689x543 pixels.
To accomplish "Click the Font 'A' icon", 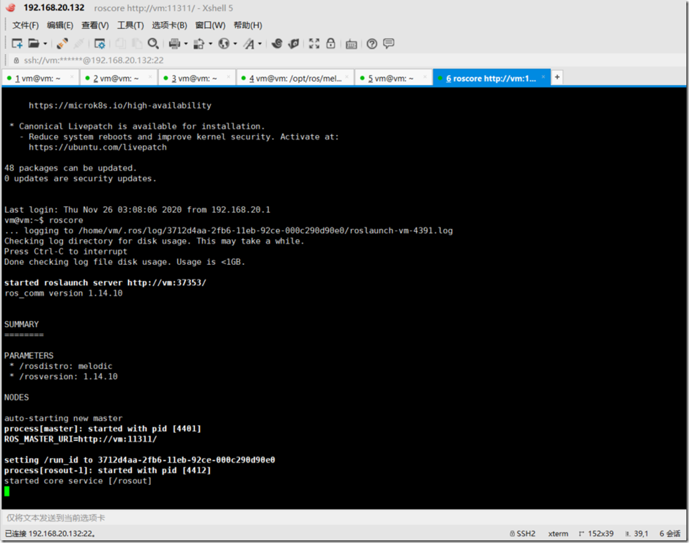I will pos(249,43).
